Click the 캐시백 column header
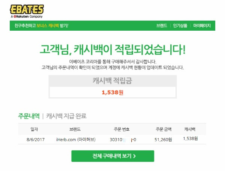Viewport: 225px width, 171px height. (x=190, y=129)
